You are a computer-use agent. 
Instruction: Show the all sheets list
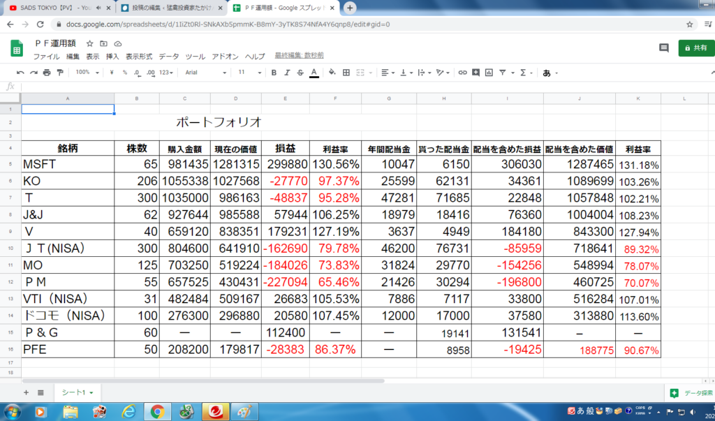40,392
